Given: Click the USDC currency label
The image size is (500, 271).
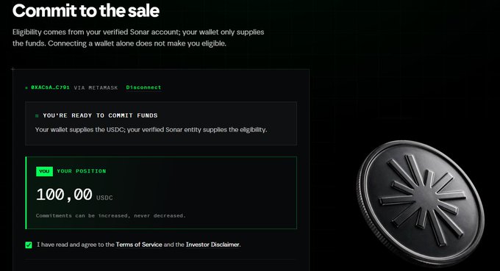Looking at the screenshot, I should tap(104, 198).
